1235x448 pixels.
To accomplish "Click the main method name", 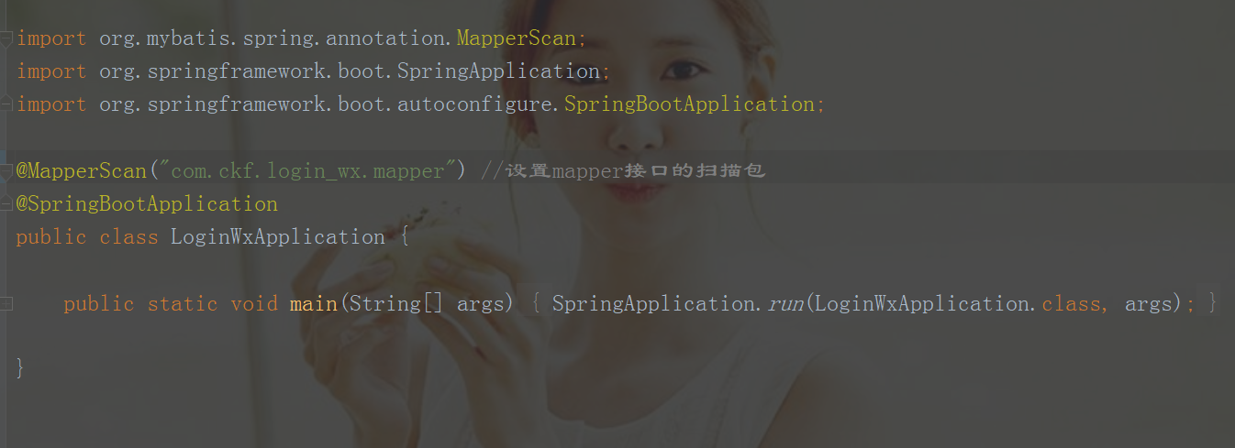I will 314,303.
